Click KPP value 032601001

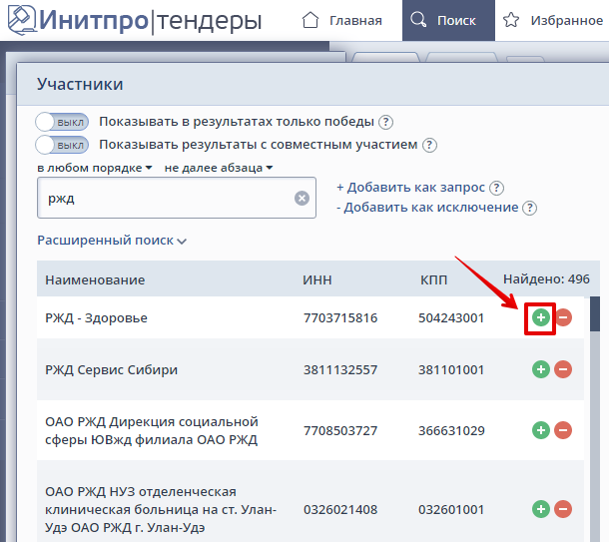tap(451, 509)
